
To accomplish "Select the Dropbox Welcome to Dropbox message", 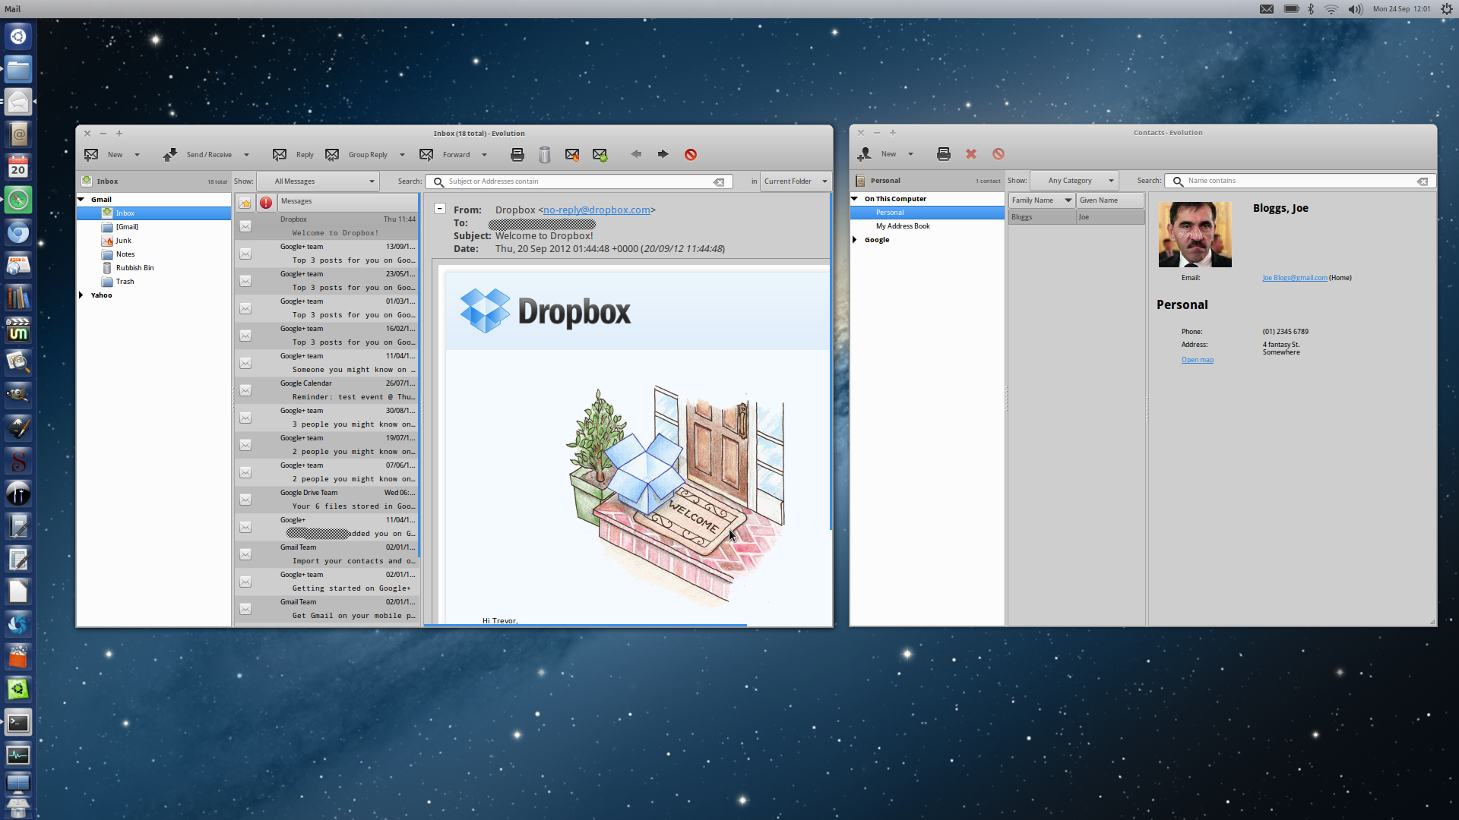I will click(327, 226).
